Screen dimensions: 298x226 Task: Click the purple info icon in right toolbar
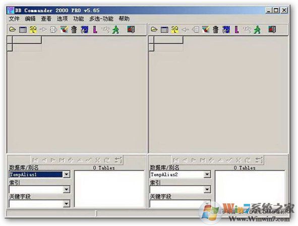[236, 30]
